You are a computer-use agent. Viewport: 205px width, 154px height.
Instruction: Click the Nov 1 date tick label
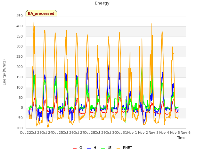pos(132,133)
